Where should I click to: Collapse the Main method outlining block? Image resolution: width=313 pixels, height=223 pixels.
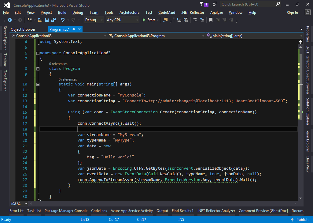tap(38, 85)
